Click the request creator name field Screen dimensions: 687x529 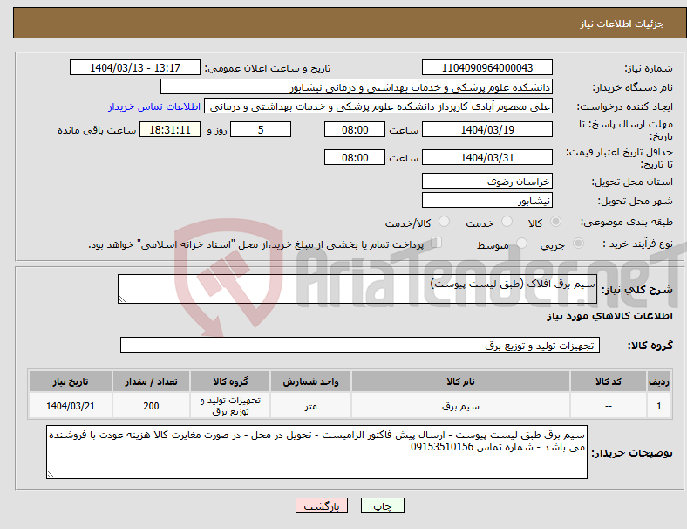(378, 106)
